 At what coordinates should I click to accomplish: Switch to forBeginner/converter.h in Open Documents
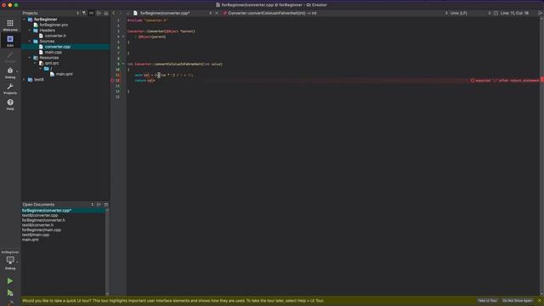pyautogui.click(x=43, y=220)
